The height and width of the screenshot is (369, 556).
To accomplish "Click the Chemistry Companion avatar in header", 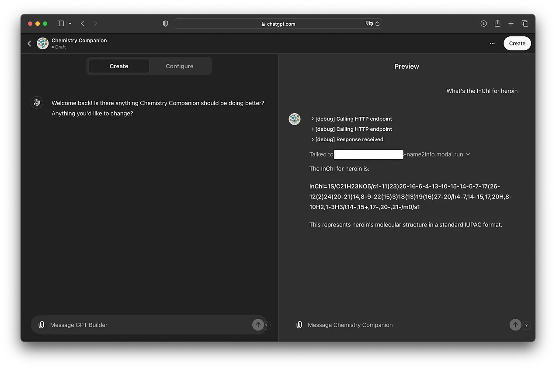I will [42, 43].
